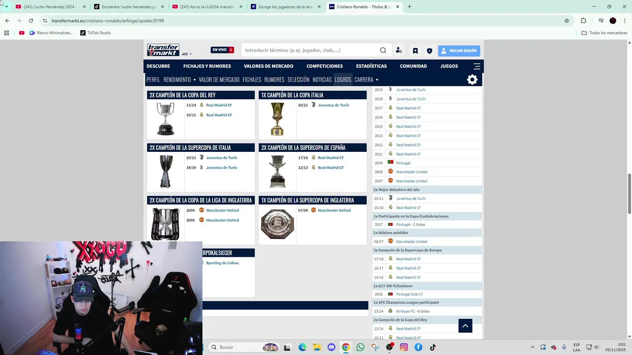Screen dimensions: 632x355
Task: Open Juventus de Turín link under Copa Italia
Action: pyautogui.click(x=333, y=105)
